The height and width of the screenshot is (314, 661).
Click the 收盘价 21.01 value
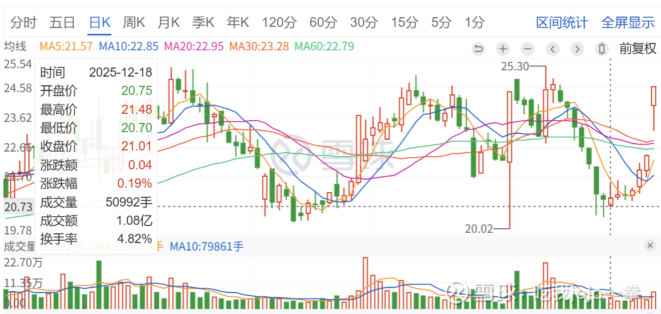point(137,146)
